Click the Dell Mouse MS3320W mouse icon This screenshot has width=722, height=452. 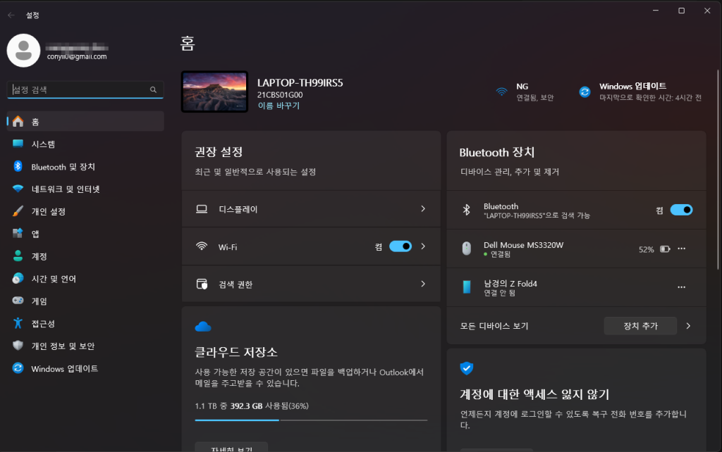pos(467,249)
